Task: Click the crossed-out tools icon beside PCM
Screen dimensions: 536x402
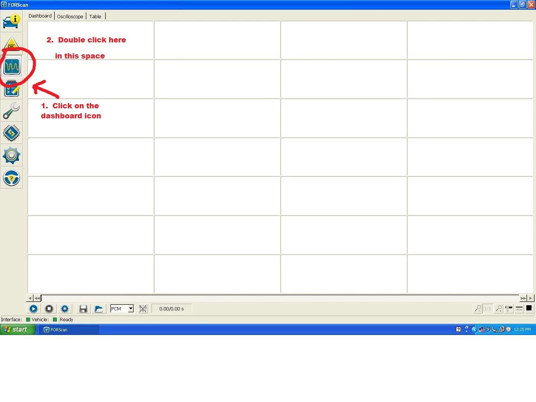Action: click(x=143, y=309)
